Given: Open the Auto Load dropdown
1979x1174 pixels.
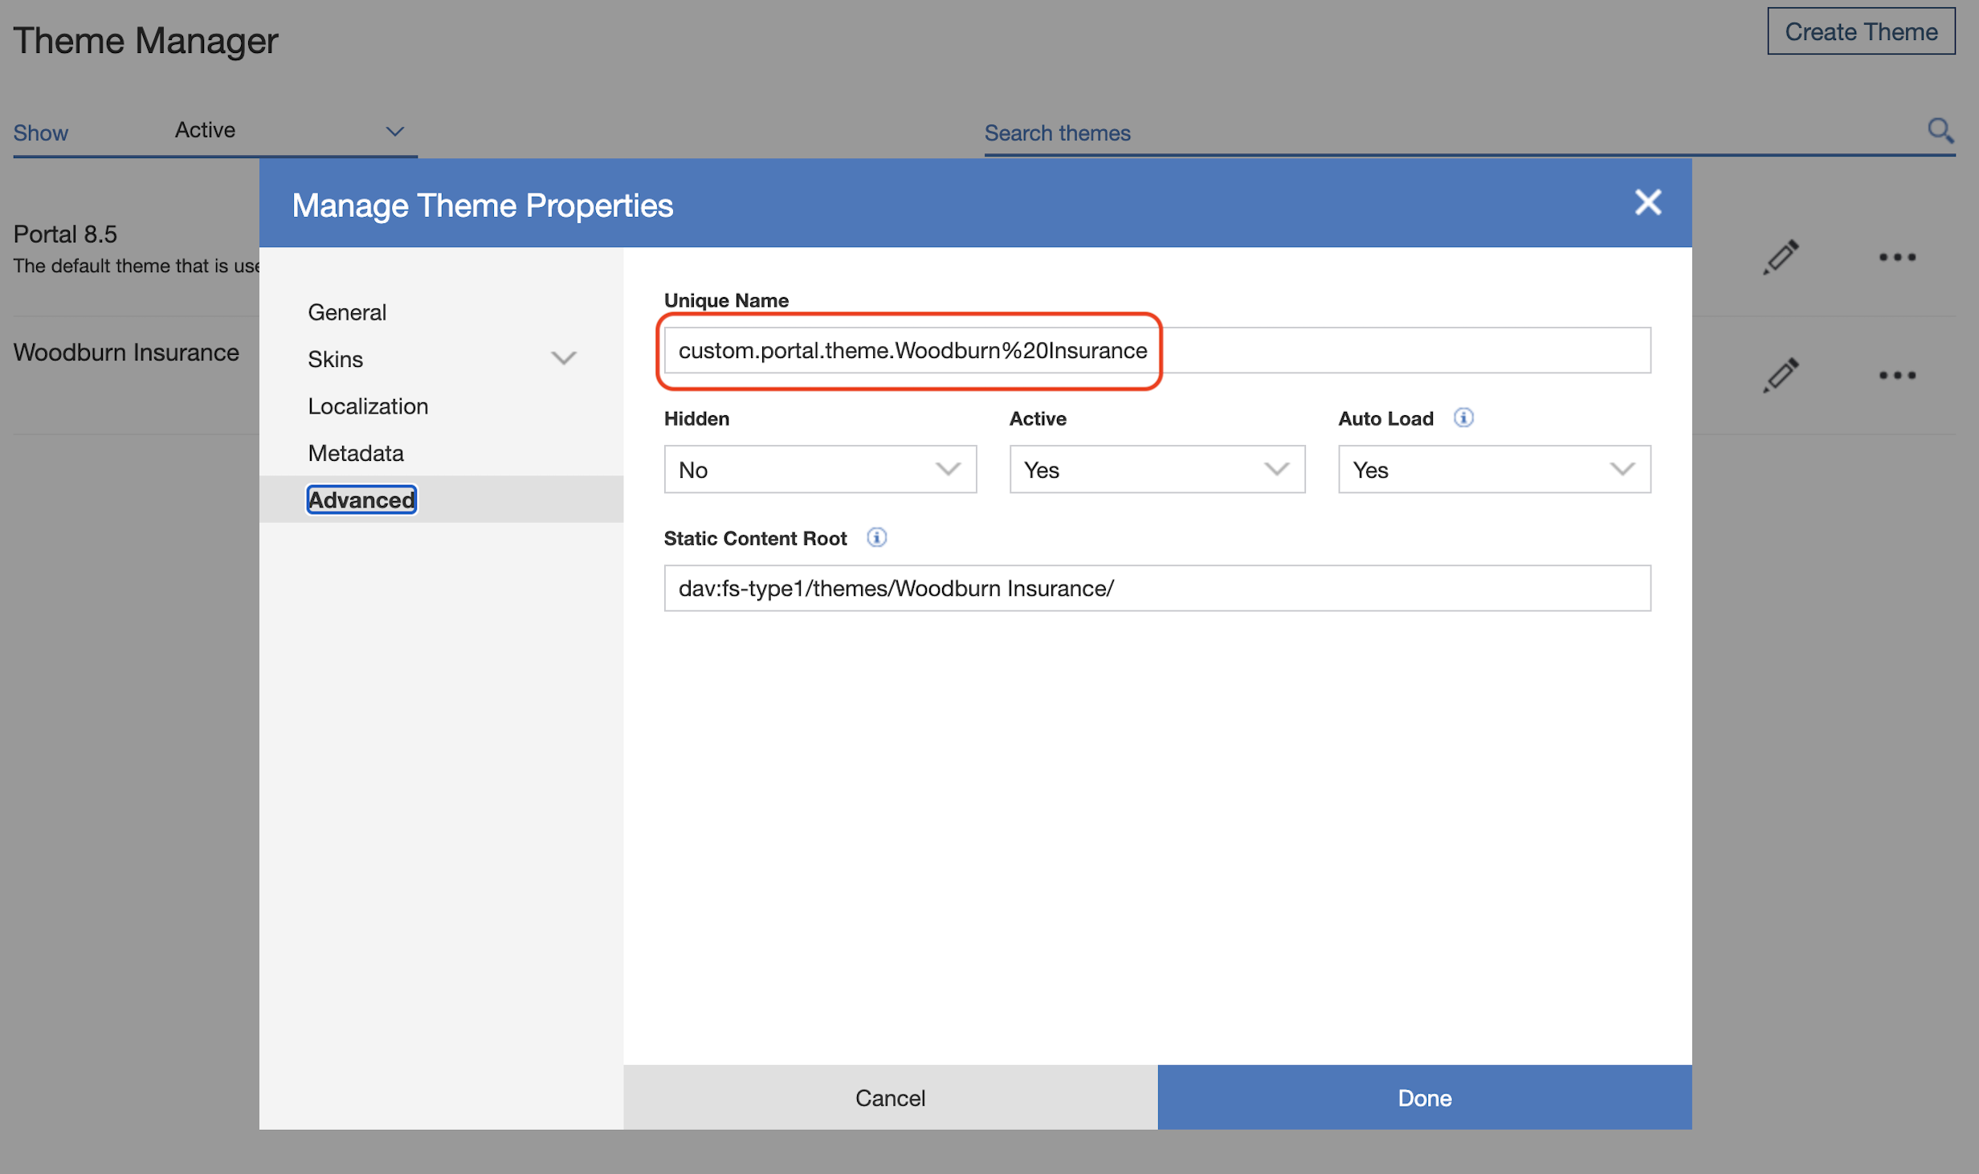Looking at the screenshot, I should pyautogui.click(x=1493, y=469).
